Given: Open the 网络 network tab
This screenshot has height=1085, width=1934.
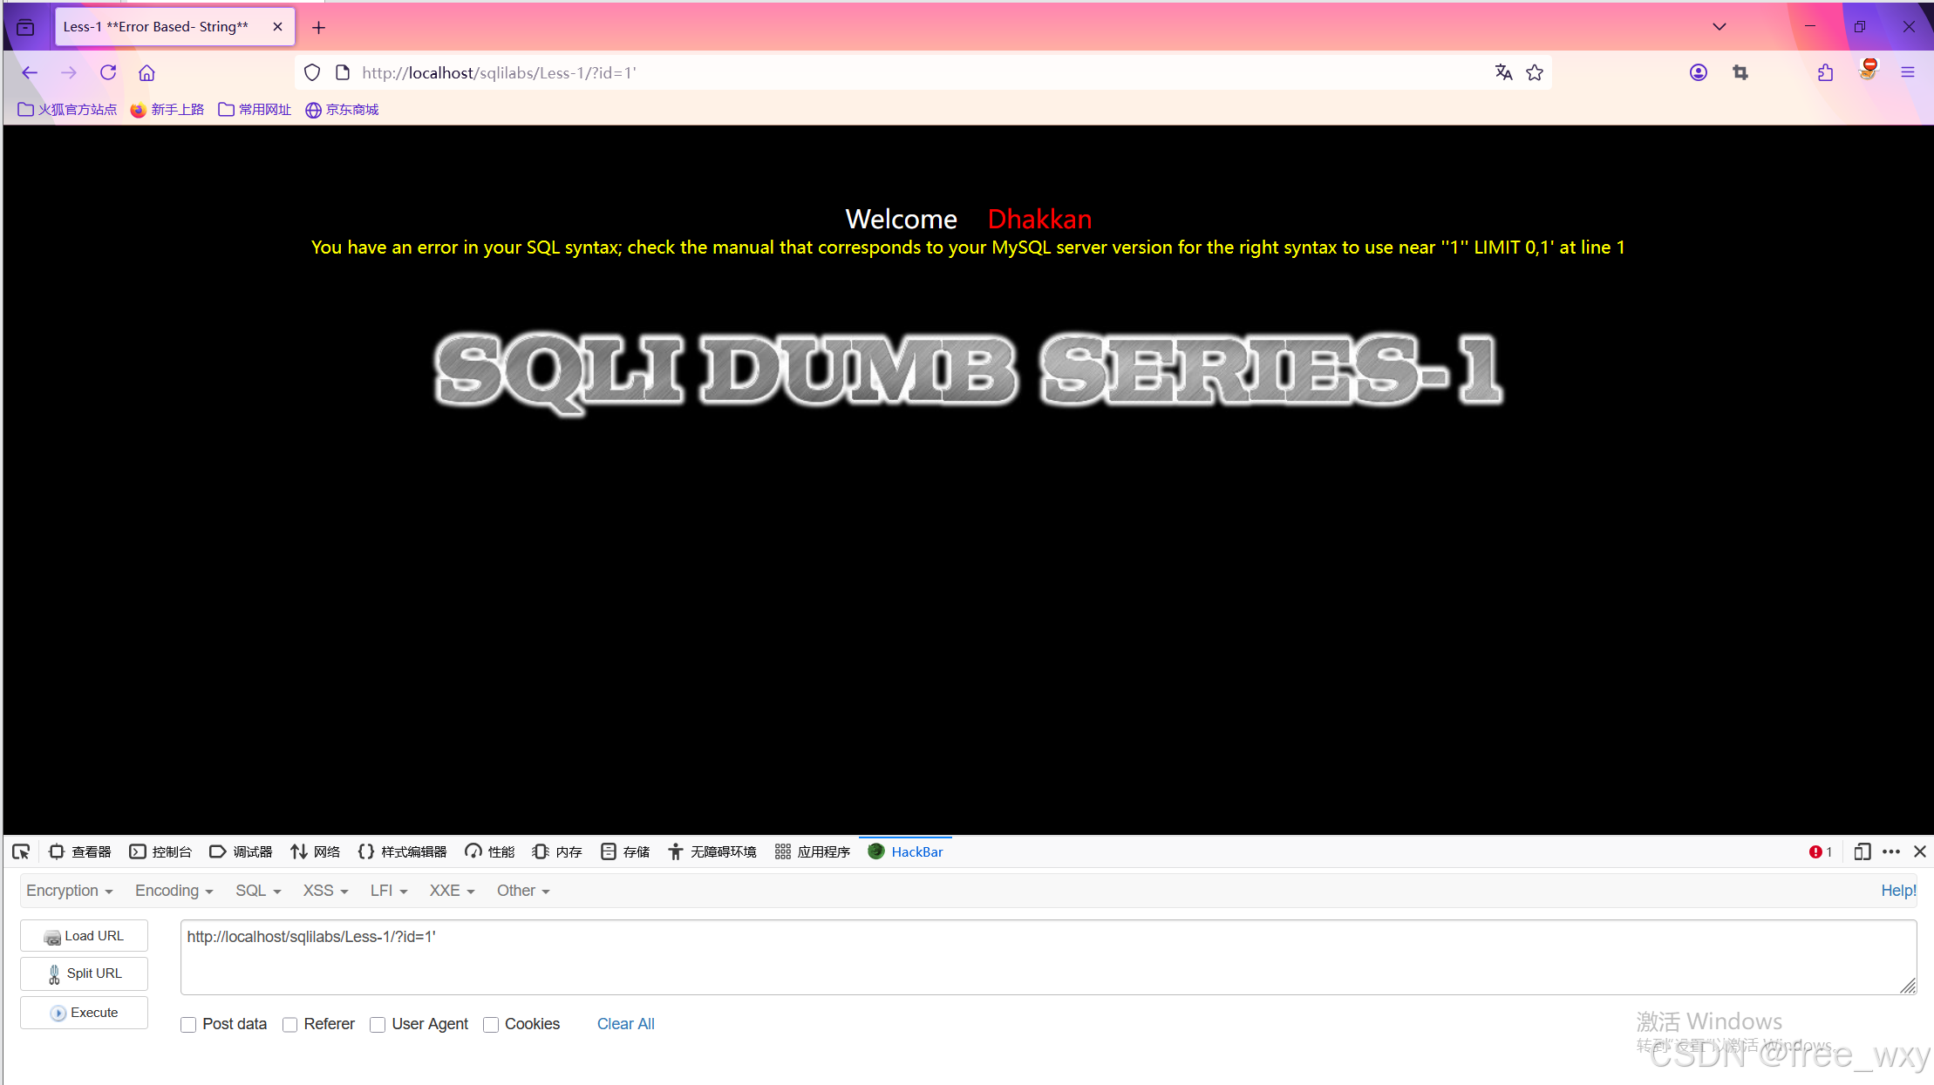Looking at the screenshot, I should (316, 851).
